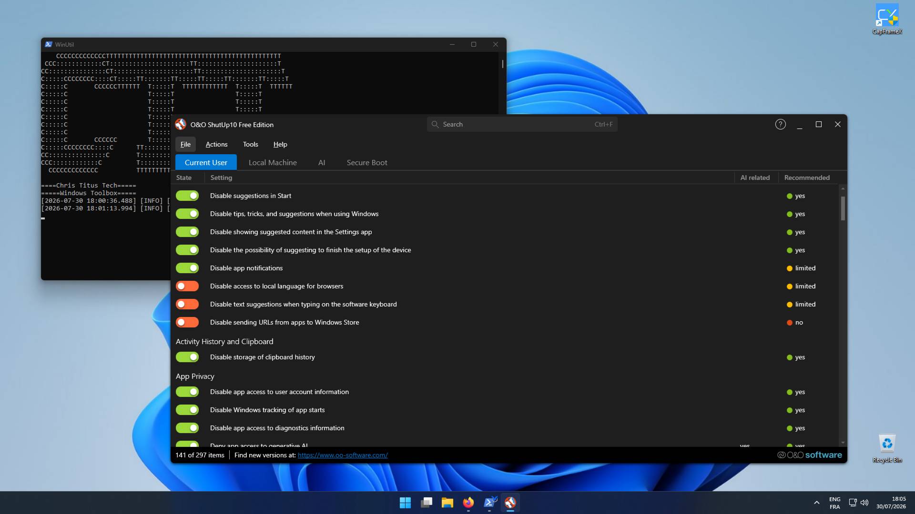Toggle Disable tips, tricks, and suggestions
Screen dimensions: 915x514
pos(187,214)
